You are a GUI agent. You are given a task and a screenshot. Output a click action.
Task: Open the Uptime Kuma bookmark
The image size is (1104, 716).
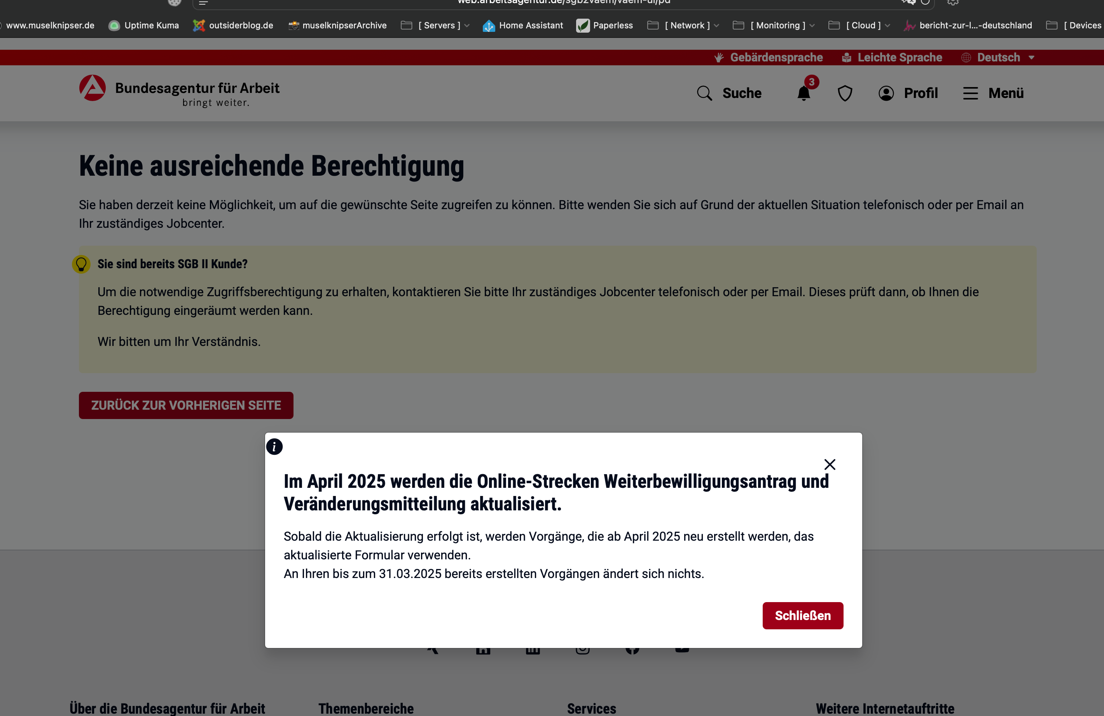[143, 25]
